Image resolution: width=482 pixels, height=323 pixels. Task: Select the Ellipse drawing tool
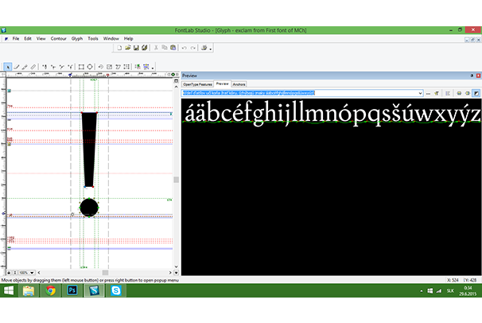(90, 67)
